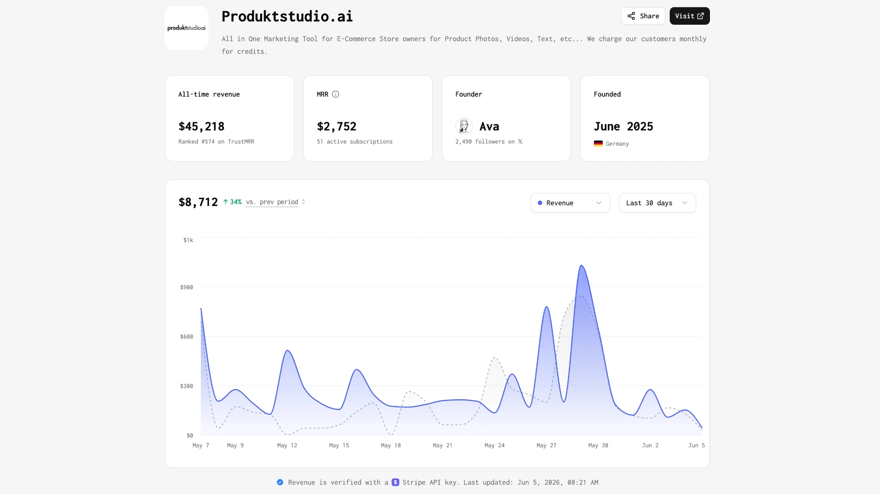Click the May 12 axis label
Image resolution: width=880 pixels, height=494 pixels.
pyautogui.click(x=287, y=445)
